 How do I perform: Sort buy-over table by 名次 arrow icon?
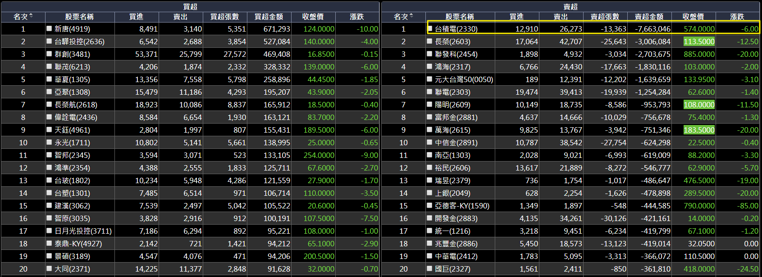(x=31, y=16)
